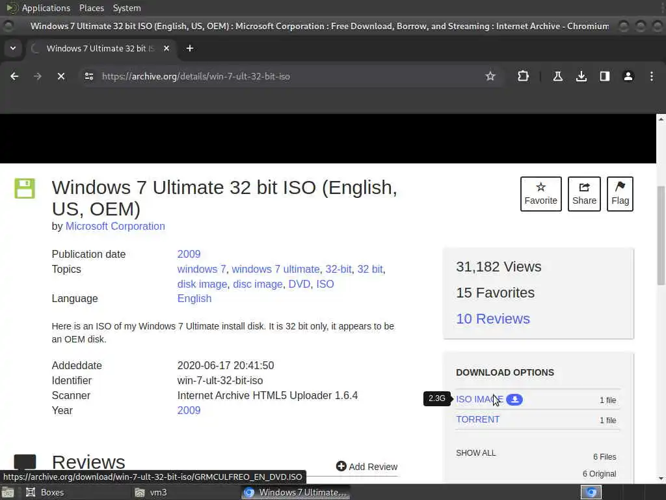Click the Addeddate value 2020-06-17 20:41:50
This screenshot has width=666, height=500.
point(226,366)
